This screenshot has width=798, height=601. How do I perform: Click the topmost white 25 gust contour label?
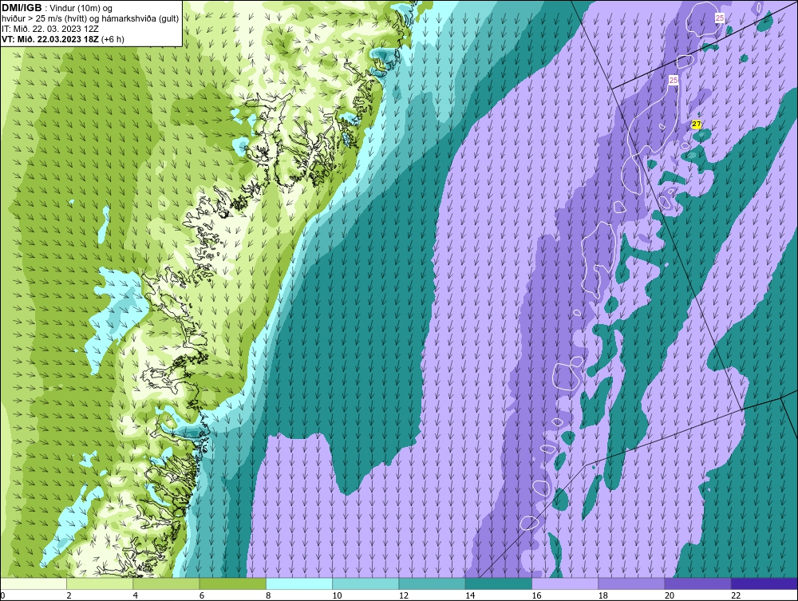(720, 18)
